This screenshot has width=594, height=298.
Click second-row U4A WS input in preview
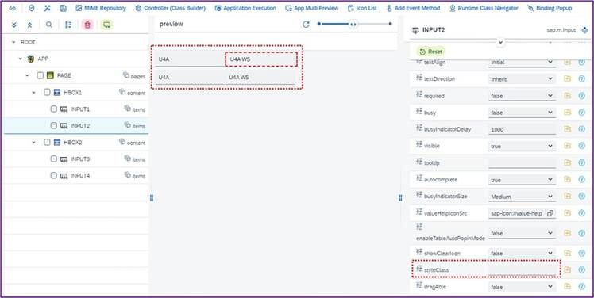pos(260,77)
